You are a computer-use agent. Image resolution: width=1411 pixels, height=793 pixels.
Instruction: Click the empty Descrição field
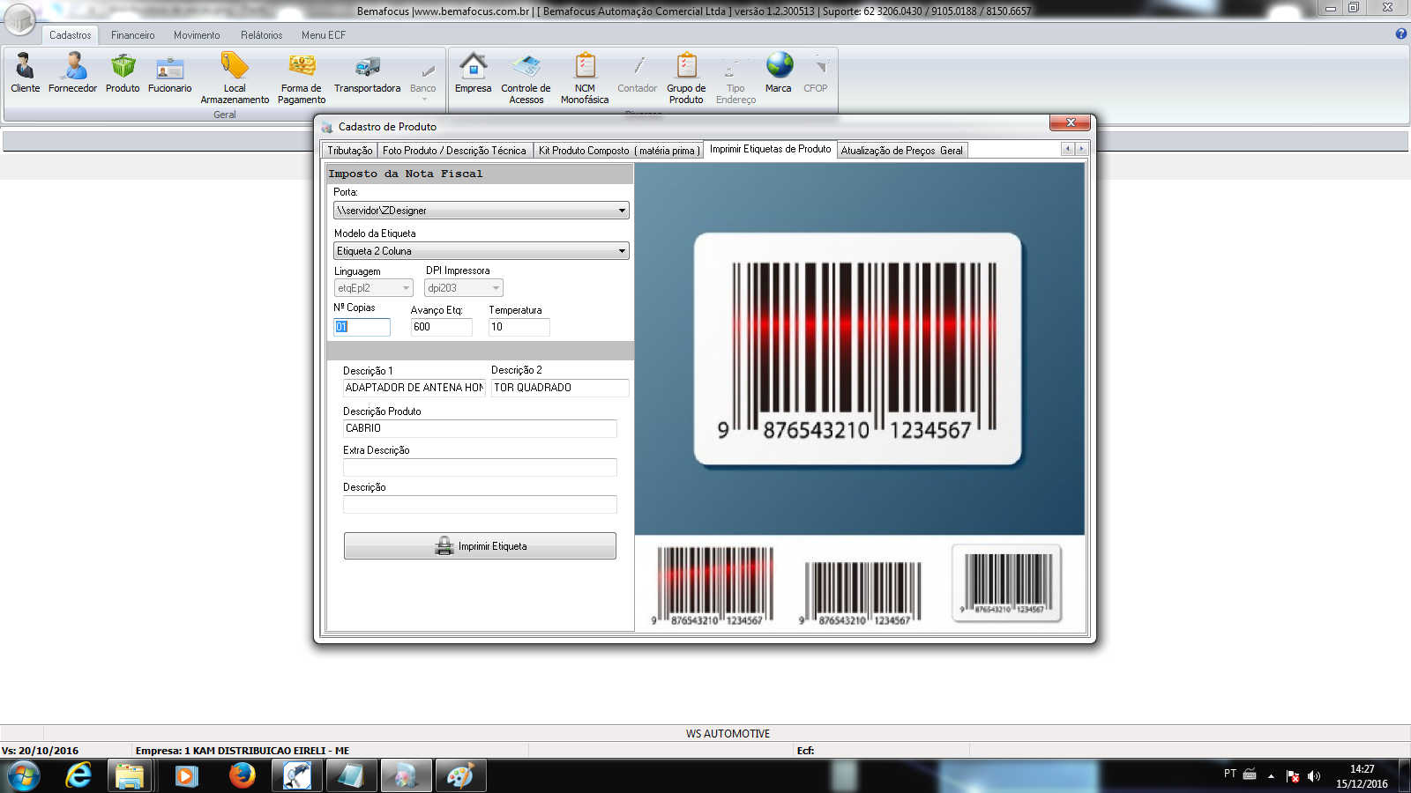pyautogui.click(x=480, y=504)
